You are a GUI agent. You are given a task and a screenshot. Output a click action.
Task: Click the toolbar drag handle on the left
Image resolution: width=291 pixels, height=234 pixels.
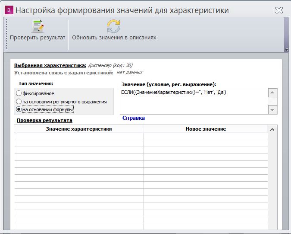click(6, 34)
